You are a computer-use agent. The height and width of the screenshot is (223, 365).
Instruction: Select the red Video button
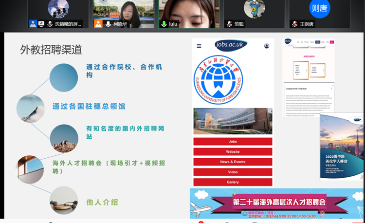pos(233,172)
